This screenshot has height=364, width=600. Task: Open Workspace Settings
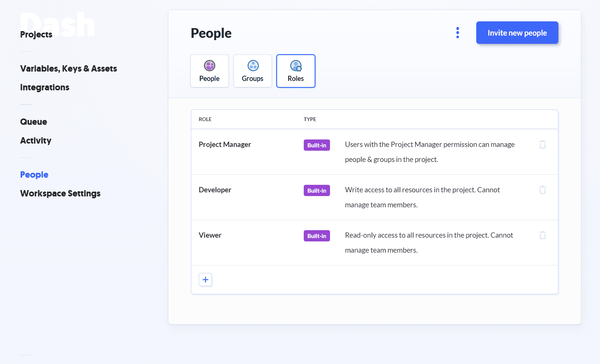coord(60,193)
